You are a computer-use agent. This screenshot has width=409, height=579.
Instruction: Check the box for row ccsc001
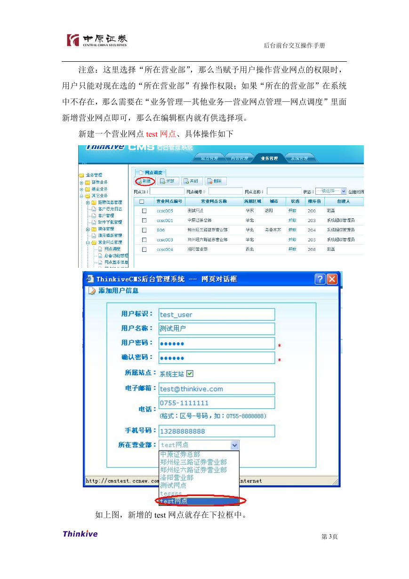tap(144, 220)
